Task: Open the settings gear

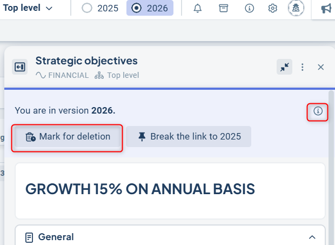Action: (x=273, y=8)
